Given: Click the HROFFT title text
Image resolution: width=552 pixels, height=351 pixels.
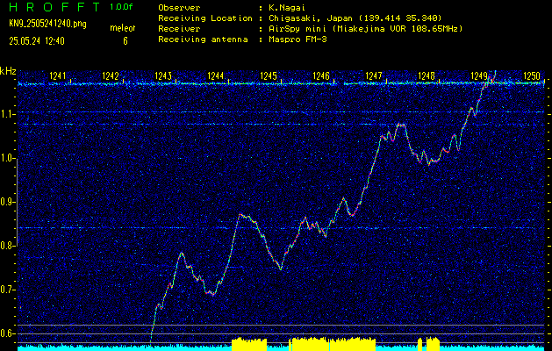Looking at the screenshot, I should click(x=54, y=7).
